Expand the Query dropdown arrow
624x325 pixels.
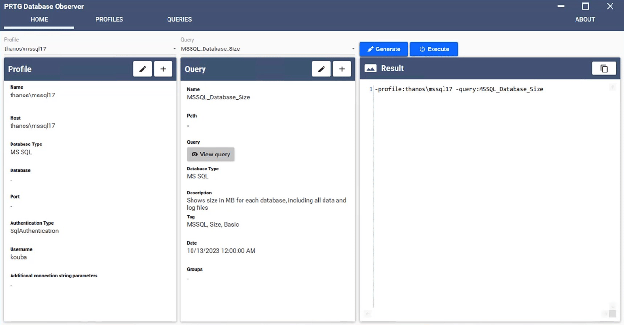tap(353, 49)
